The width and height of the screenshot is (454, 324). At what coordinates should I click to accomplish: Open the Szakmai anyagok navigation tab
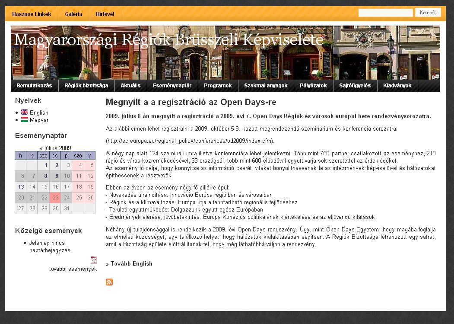(x=266, y=86)
